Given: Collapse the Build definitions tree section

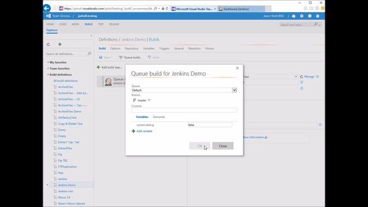Looking at the screenshot, I should [x=48, y=74].
